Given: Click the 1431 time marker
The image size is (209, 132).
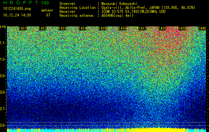Looking at the screenshot, I should coord(23,28).
